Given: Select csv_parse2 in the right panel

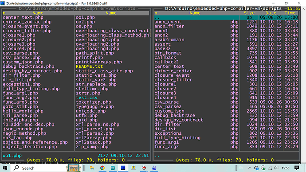Looking at the screenshot, I should point(168,106).
